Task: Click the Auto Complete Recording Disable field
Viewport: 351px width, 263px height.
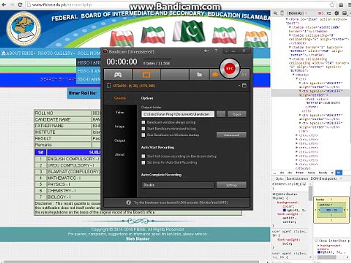Action: tap(178, 185)
